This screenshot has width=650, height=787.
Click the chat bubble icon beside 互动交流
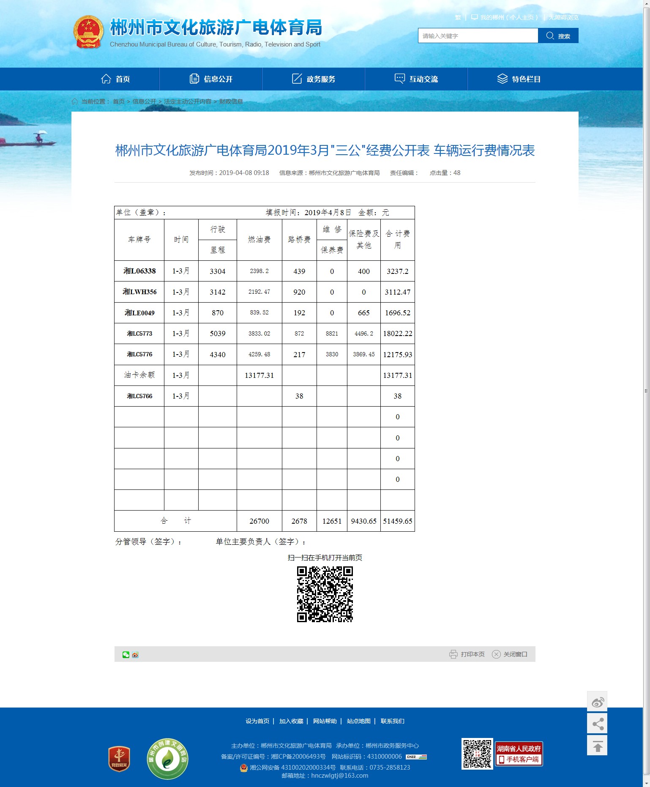(400, 79)
